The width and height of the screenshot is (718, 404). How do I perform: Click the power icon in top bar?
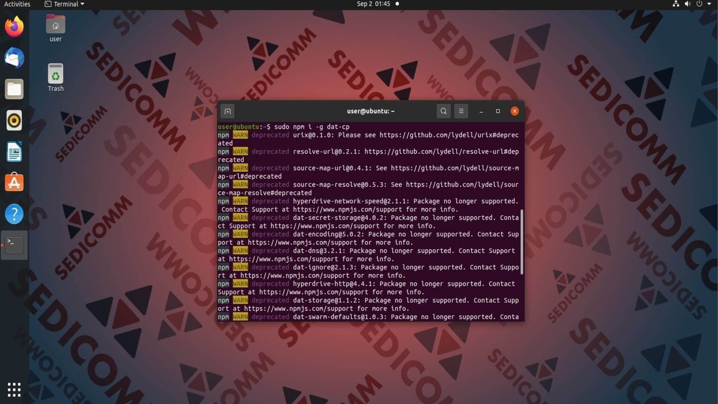point(699,4)
